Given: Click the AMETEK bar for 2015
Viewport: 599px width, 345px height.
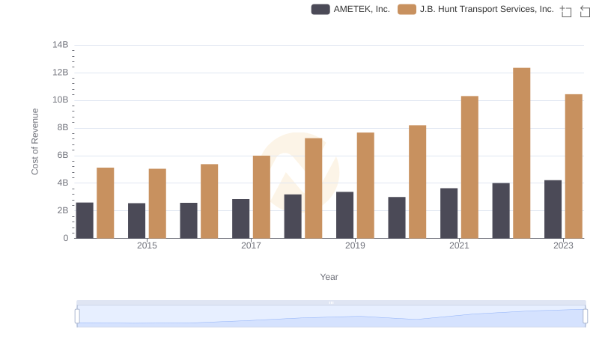Looking at the screenshot, I should pos(136,221).
